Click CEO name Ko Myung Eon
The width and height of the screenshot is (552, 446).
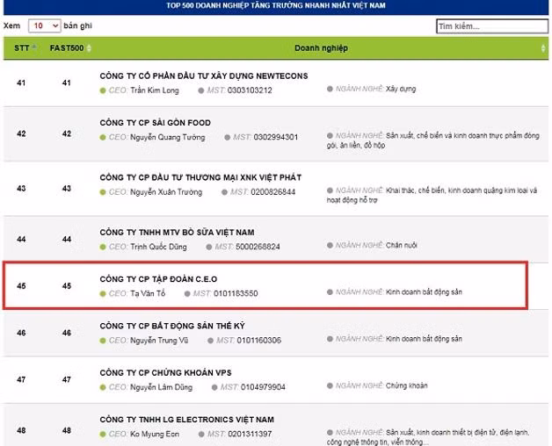point(155,434)
